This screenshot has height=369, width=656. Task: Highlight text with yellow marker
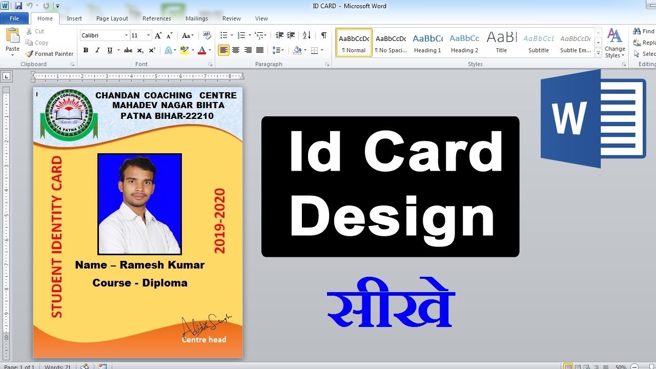coord(184,50)
